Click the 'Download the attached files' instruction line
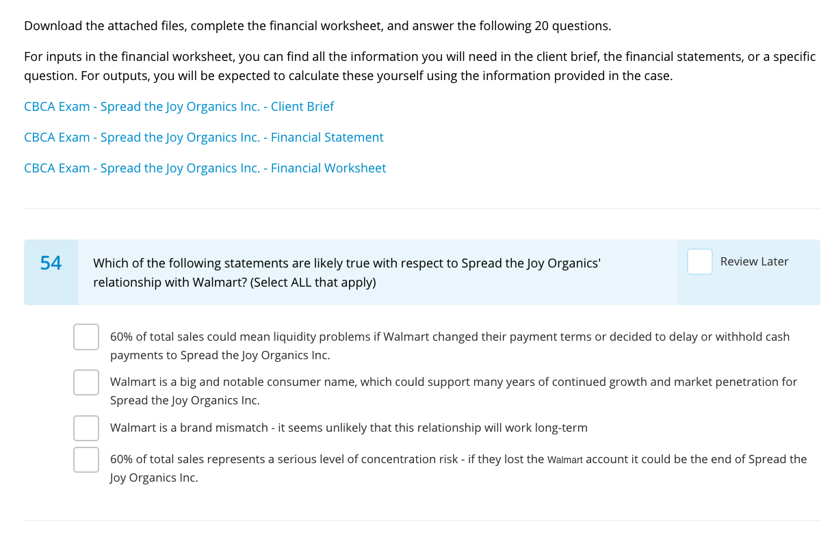The image size is (832, 535). pos(317,26)
